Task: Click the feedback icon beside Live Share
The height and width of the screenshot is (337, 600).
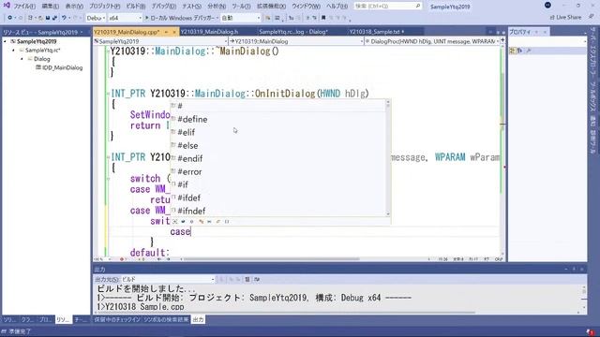Action: tap(592, 17)
